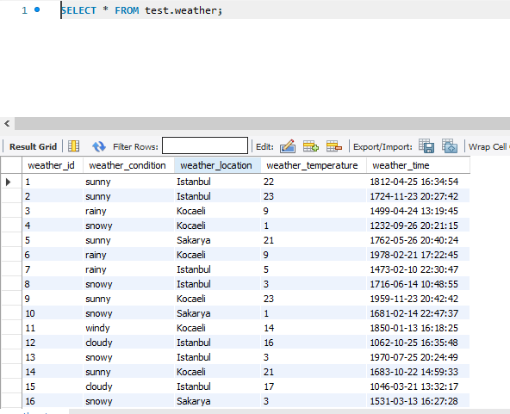Select 'Sakarya' location cell in row 10
This screenshot has height=414, width=510.
[x=218, y=313]
